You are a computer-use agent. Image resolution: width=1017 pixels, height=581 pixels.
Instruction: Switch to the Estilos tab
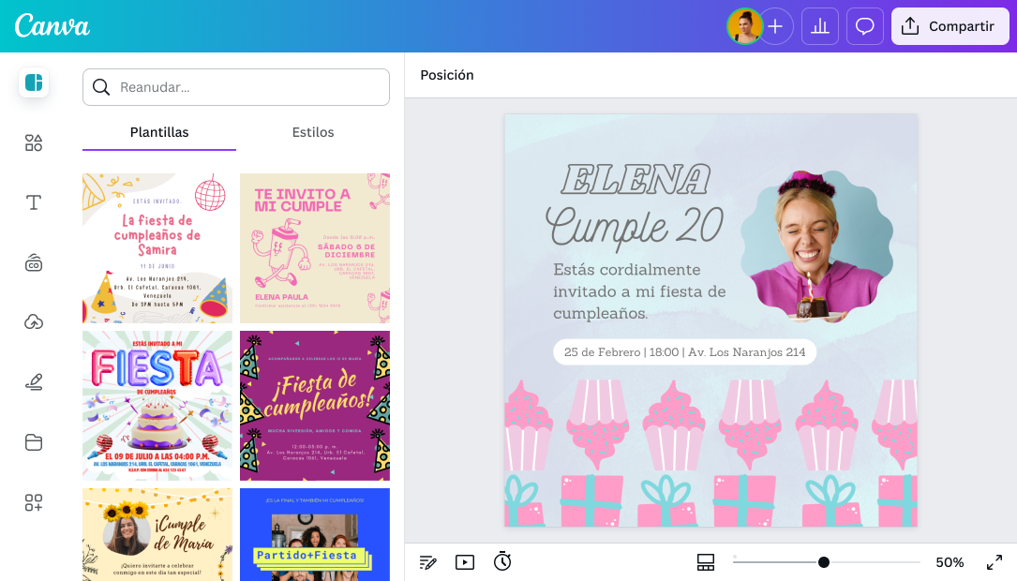[313, 132]
